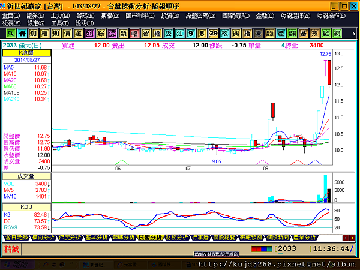This screenshot has height=270, width=360.
Task: Click the cyan 產 toolbar icon
Action: (281, 34)
